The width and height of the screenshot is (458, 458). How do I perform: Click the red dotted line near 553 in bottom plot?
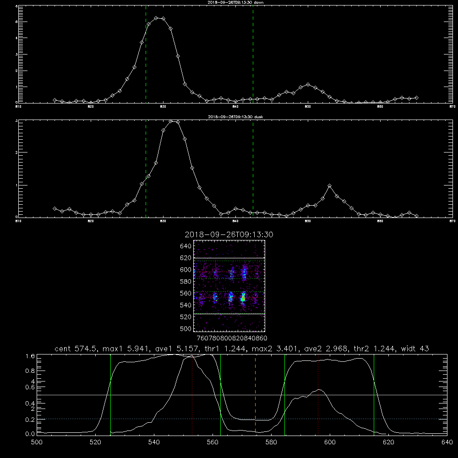pyautogui.click(x=192, y=394)
